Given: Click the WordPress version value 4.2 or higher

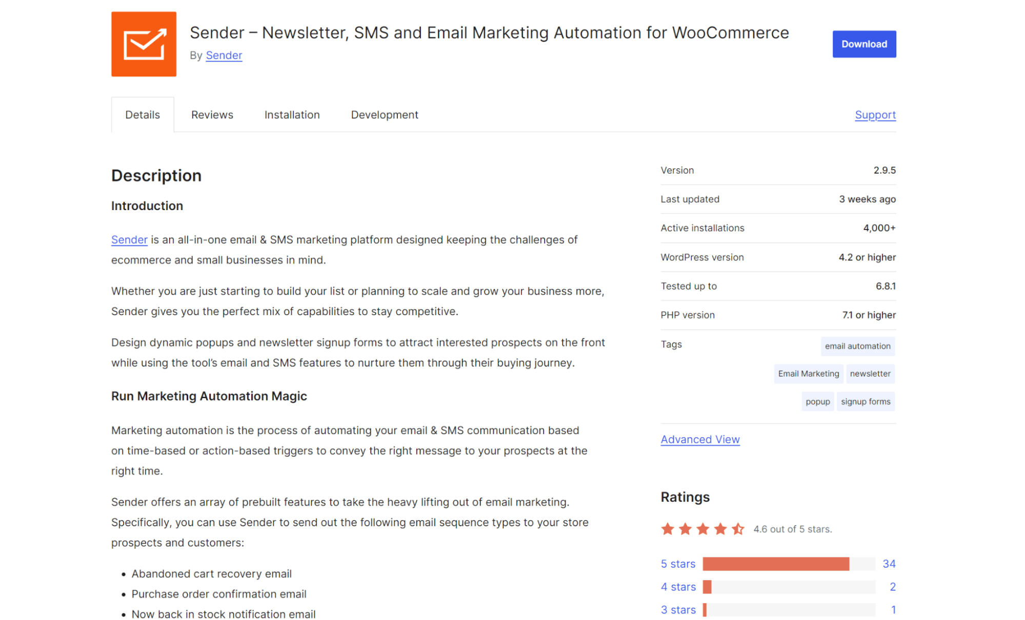Looking at the screenshot, I should click(867, 257).
